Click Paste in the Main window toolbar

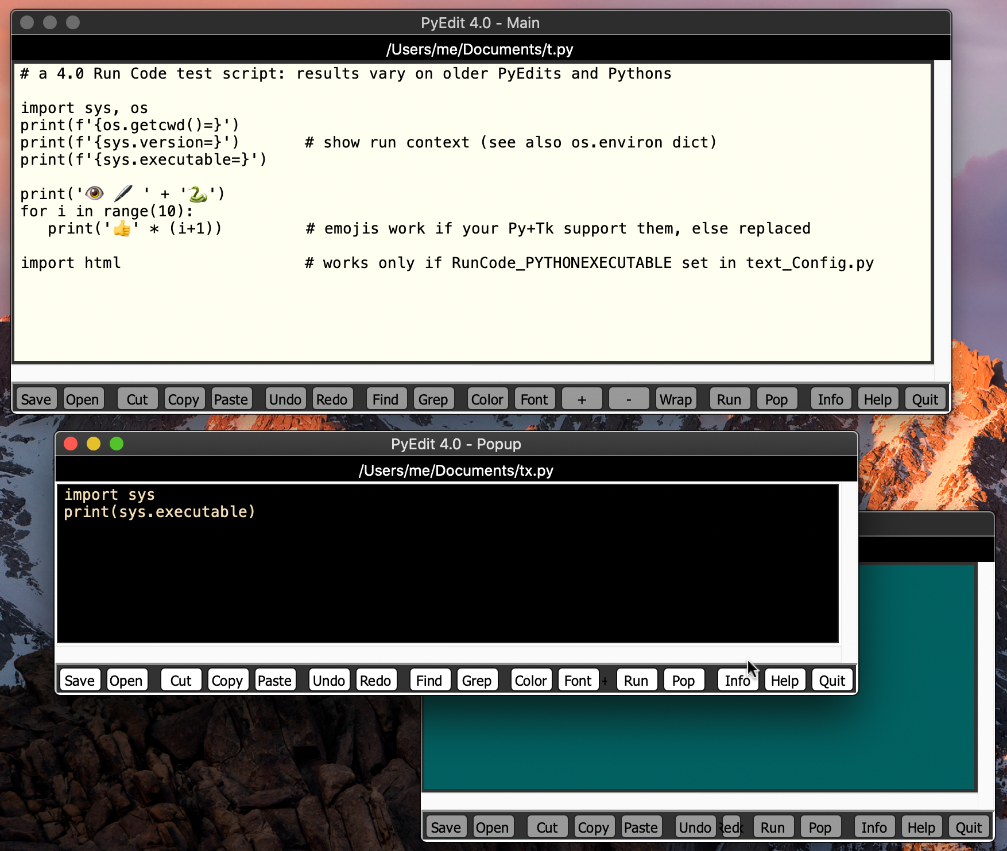[231, 399]
